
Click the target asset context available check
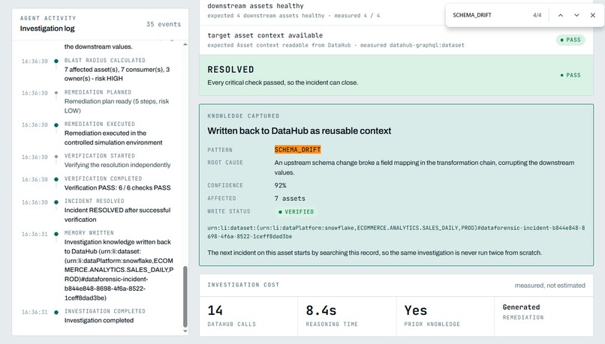coord(396,40)
